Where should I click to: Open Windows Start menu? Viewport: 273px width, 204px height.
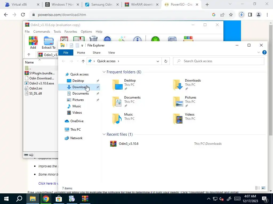pyautogui.click(x=6, y=199)
